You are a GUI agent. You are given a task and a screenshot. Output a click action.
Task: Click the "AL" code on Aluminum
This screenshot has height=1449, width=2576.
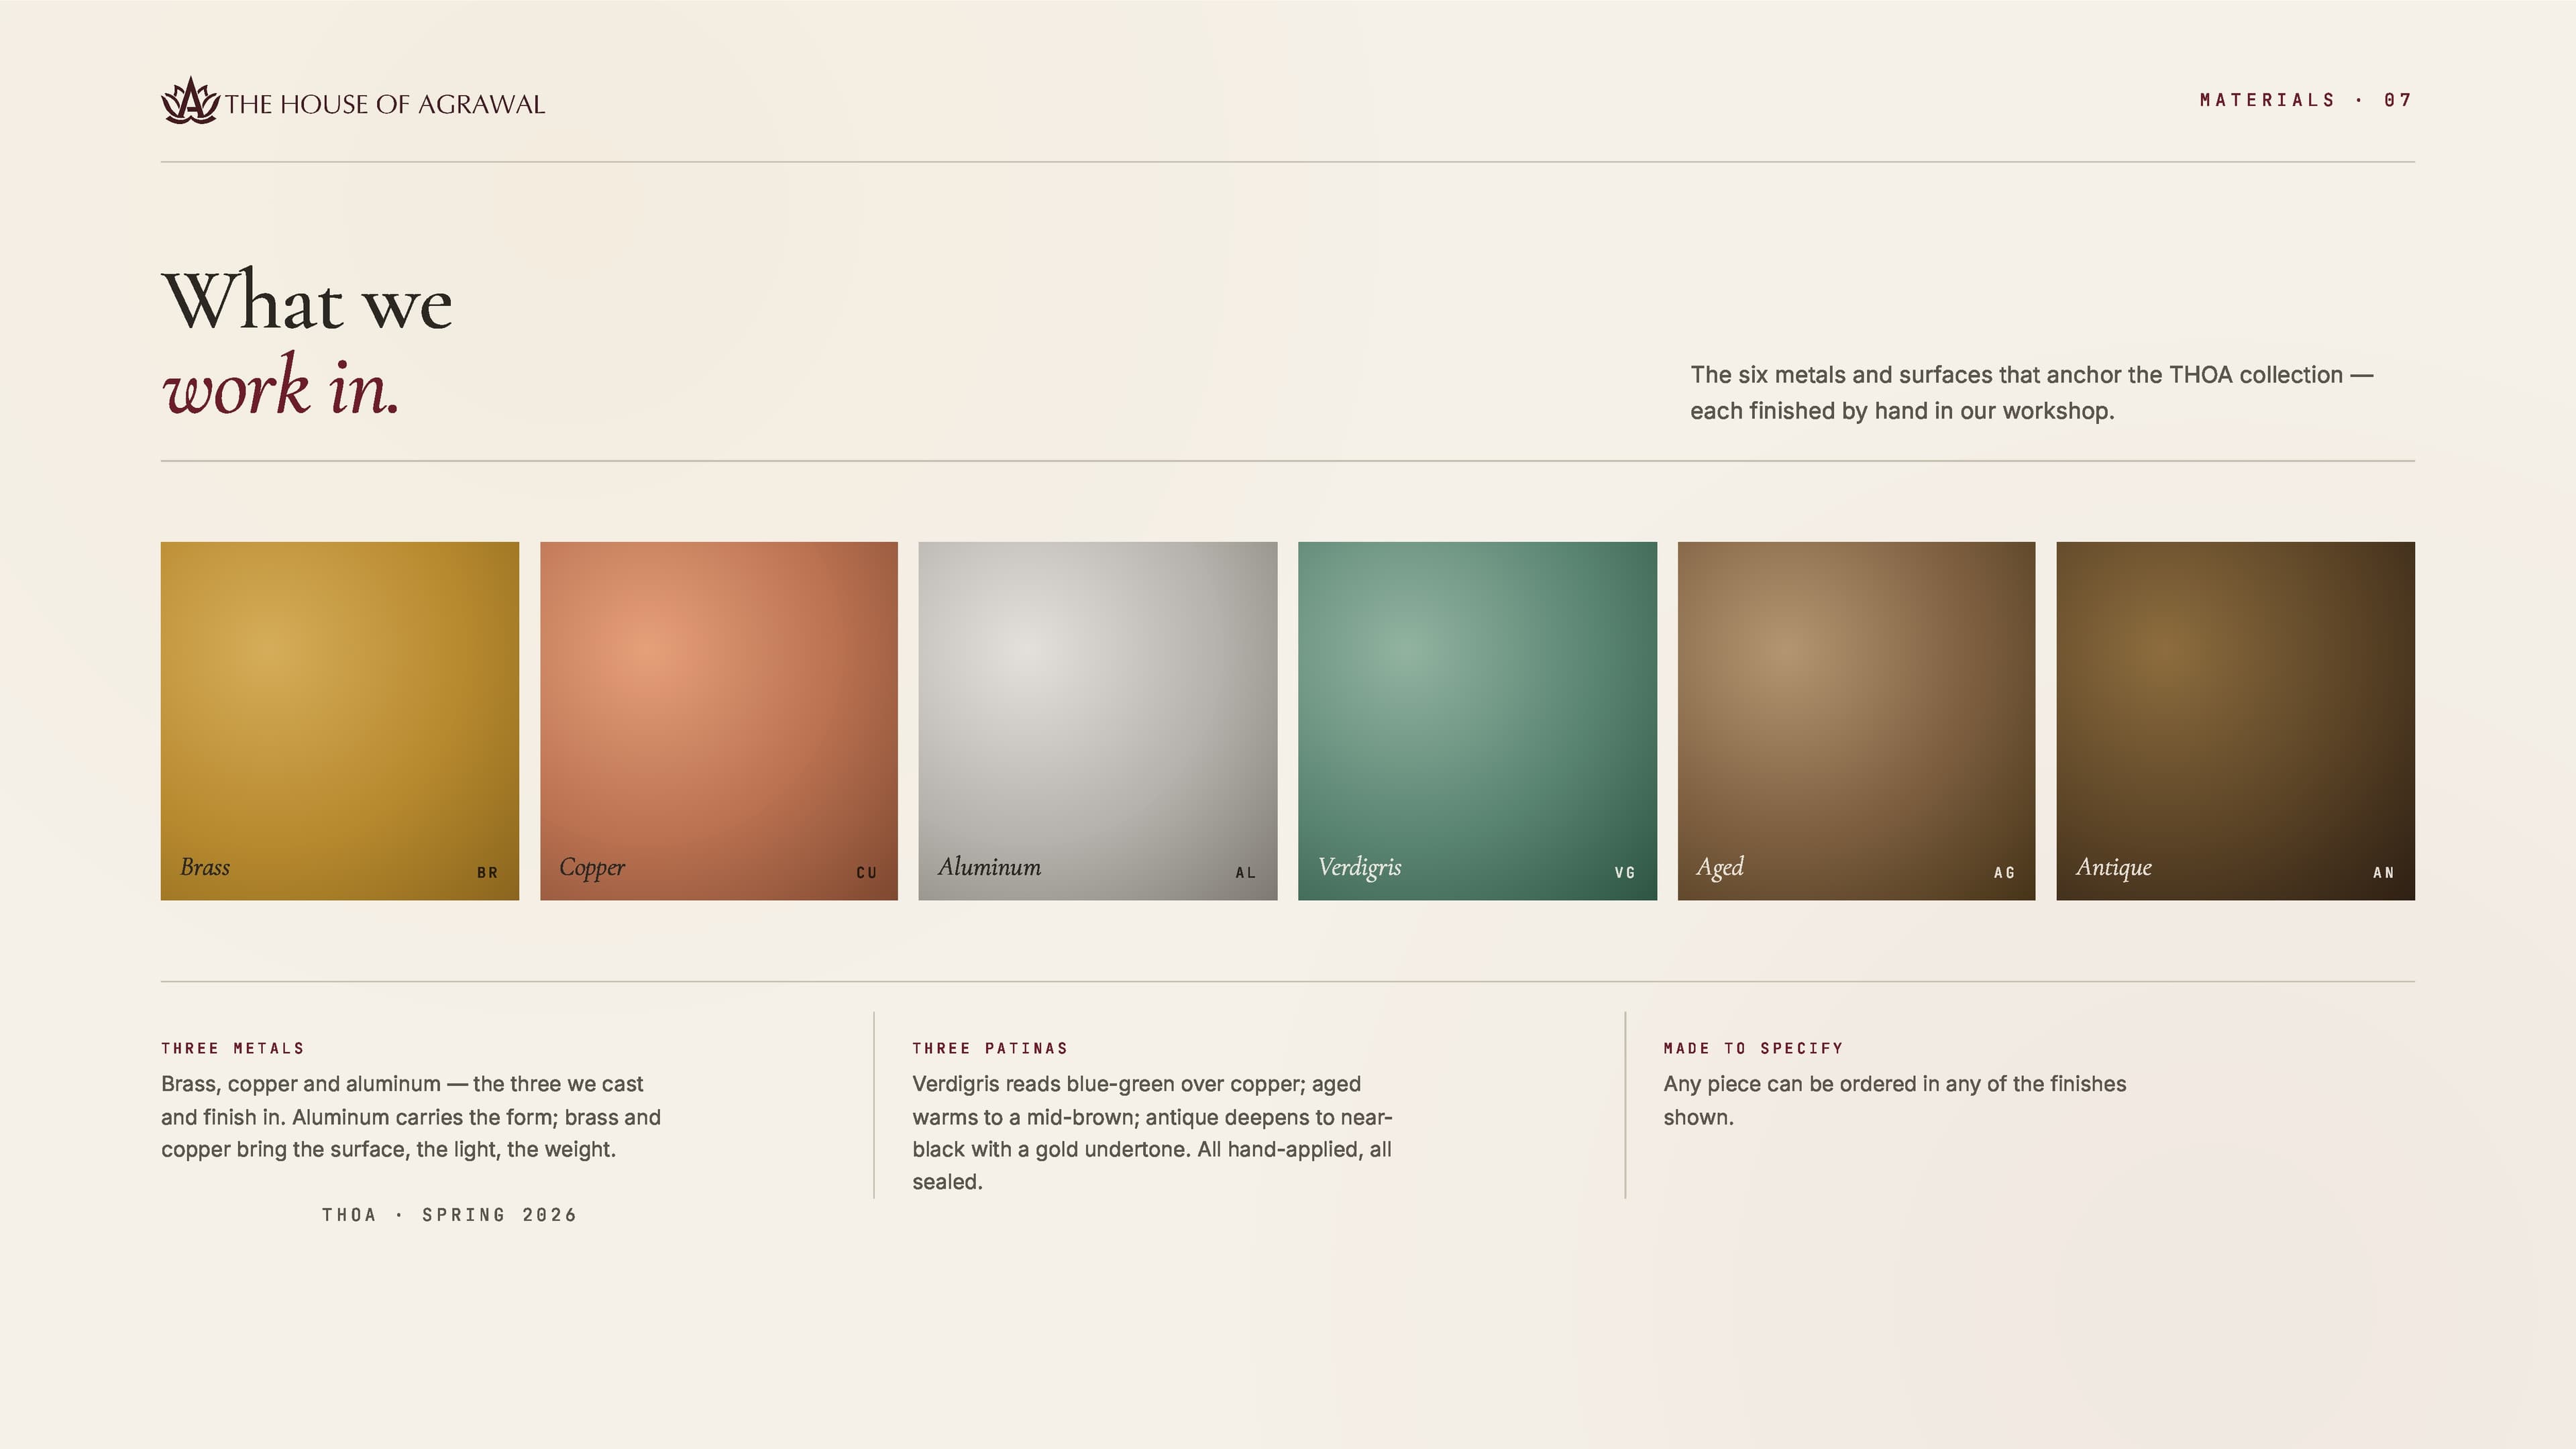pyautogui.click(x=1245, y=873)
